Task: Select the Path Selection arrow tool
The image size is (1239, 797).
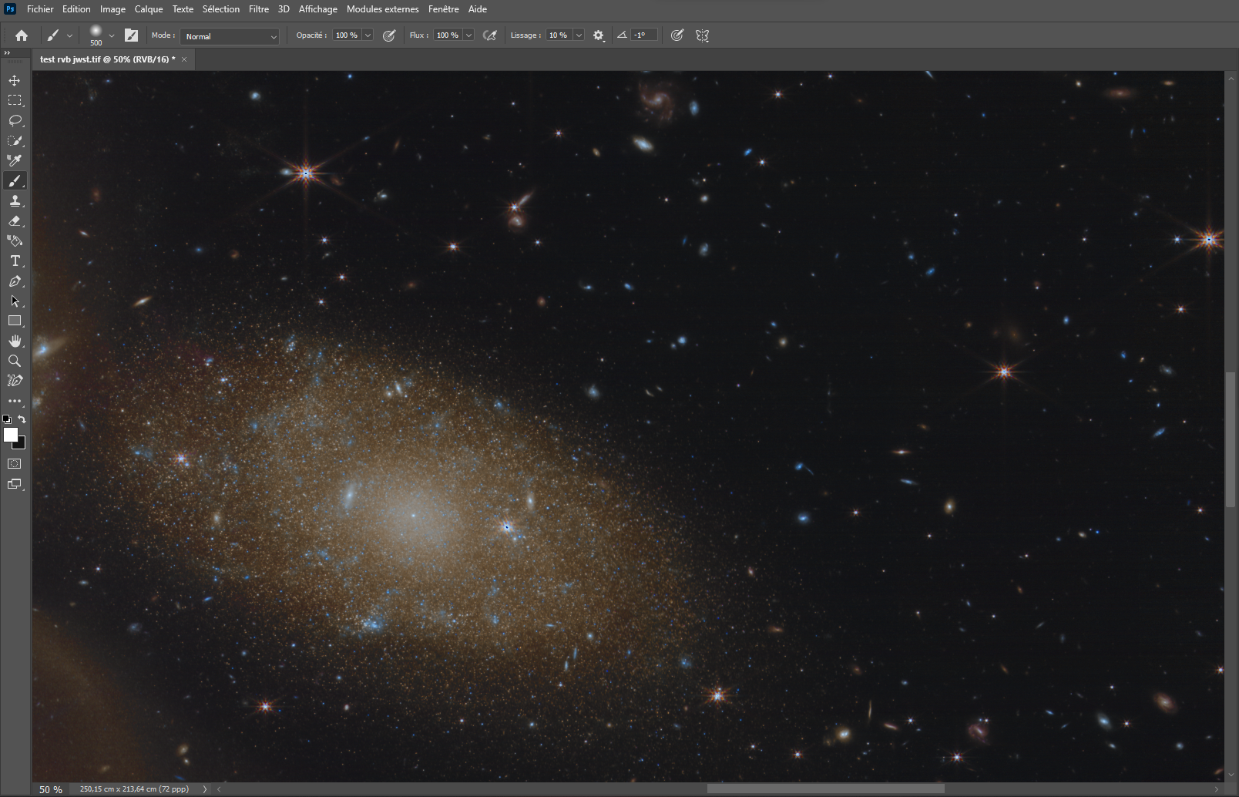Action: click(x=15, y=301)
